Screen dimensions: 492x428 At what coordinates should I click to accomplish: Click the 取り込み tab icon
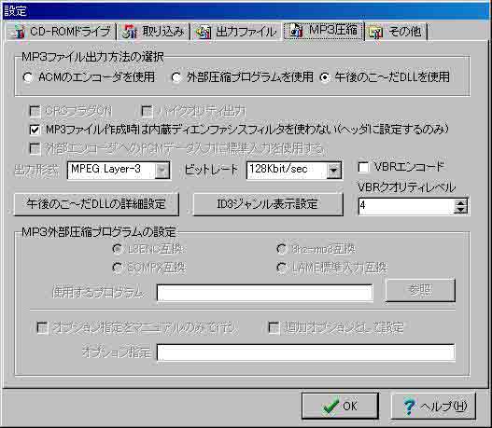coord(130,32)
